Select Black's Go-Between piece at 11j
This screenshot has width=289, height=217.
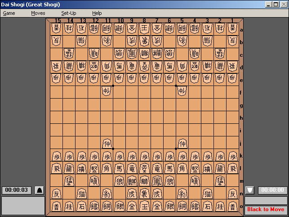point(107,144)
